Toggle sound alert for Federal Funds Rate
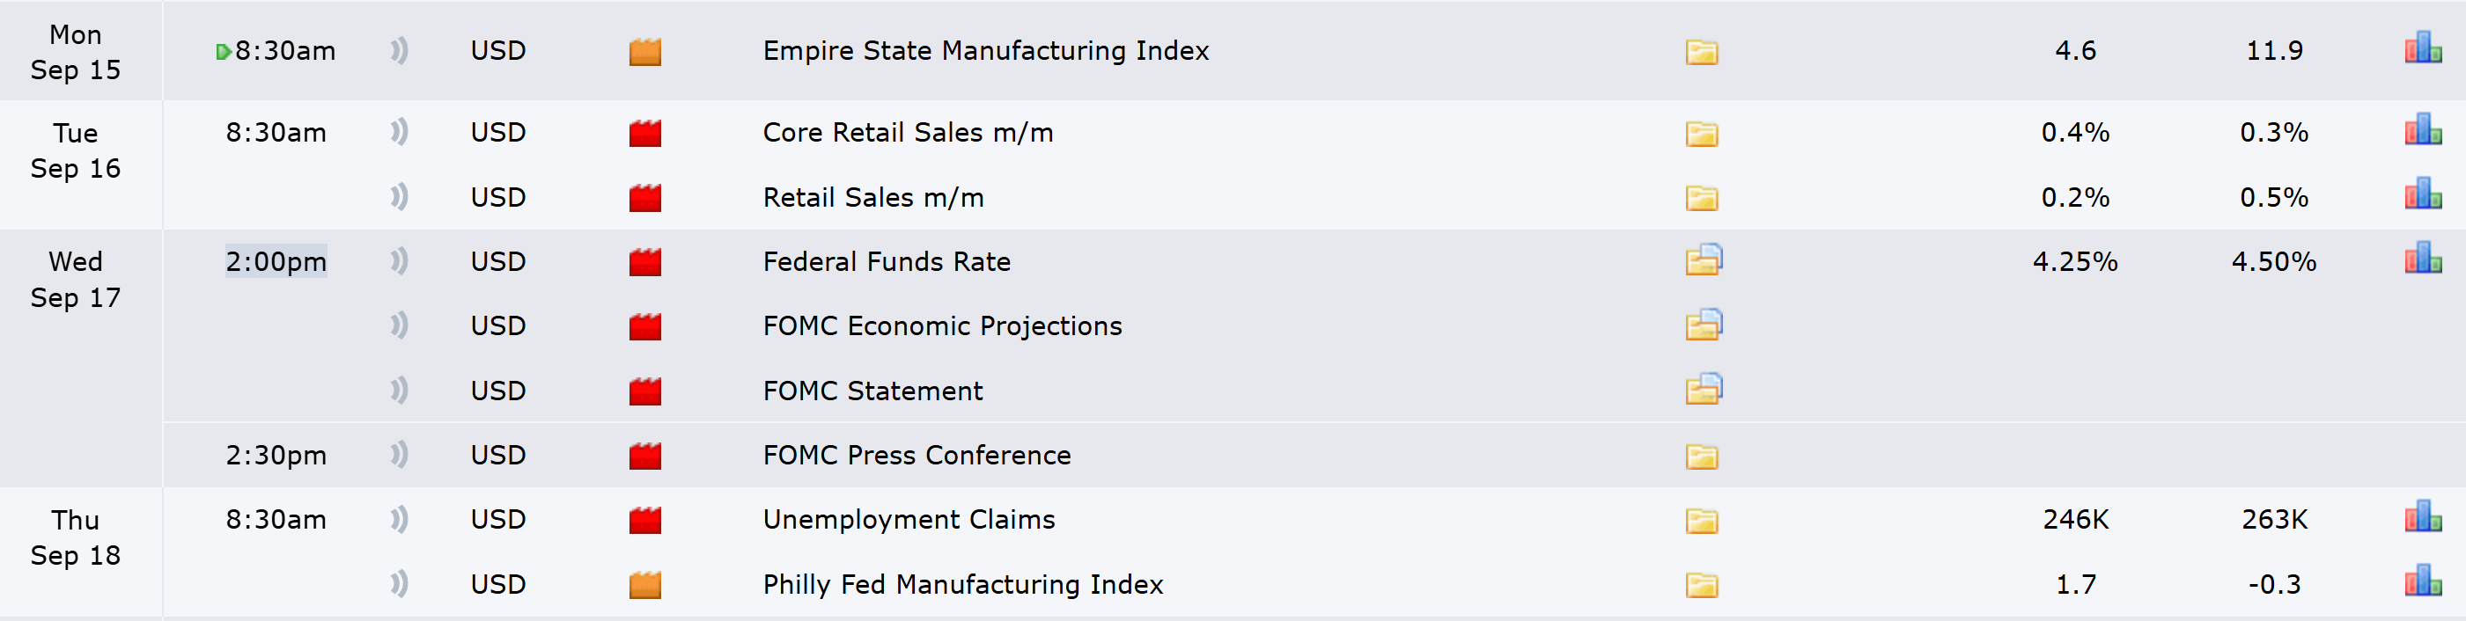Screen dimensions: 2466x621 click(x=399, y=261)
